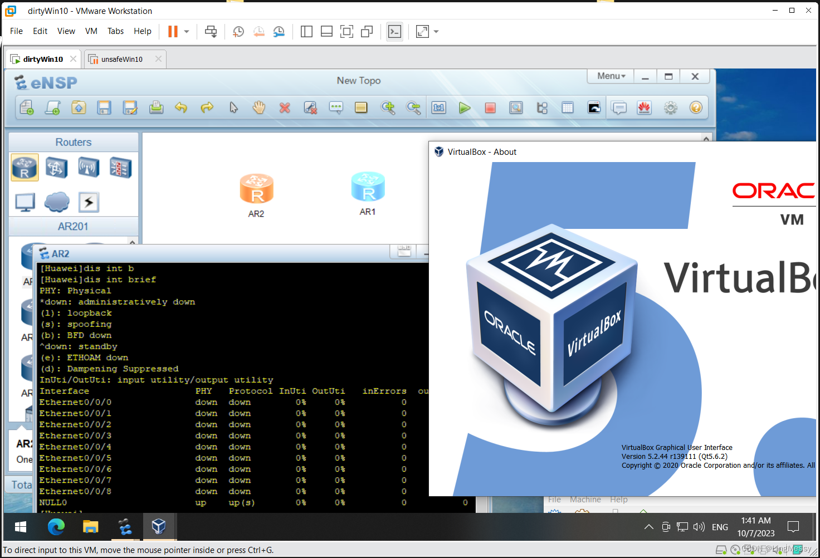Click the new sample topology scroll icon
This screenshot has width=820, height=558.
point(53,107)
